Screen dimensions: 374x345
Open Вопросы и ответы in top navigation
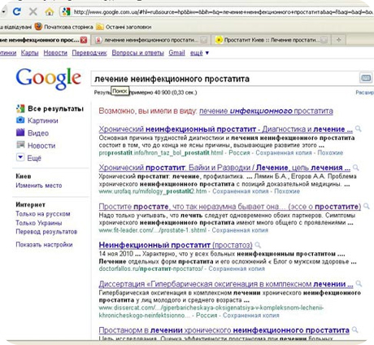[138, 53]
